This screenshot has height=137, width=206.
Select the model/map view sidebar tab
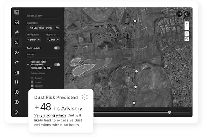coord(16,42)
